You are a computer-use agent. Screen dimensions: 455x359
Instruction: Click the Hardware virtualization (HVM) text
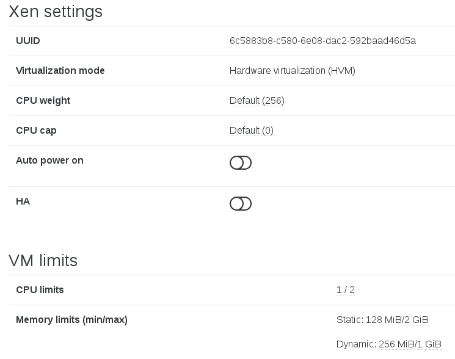[292, 71]
